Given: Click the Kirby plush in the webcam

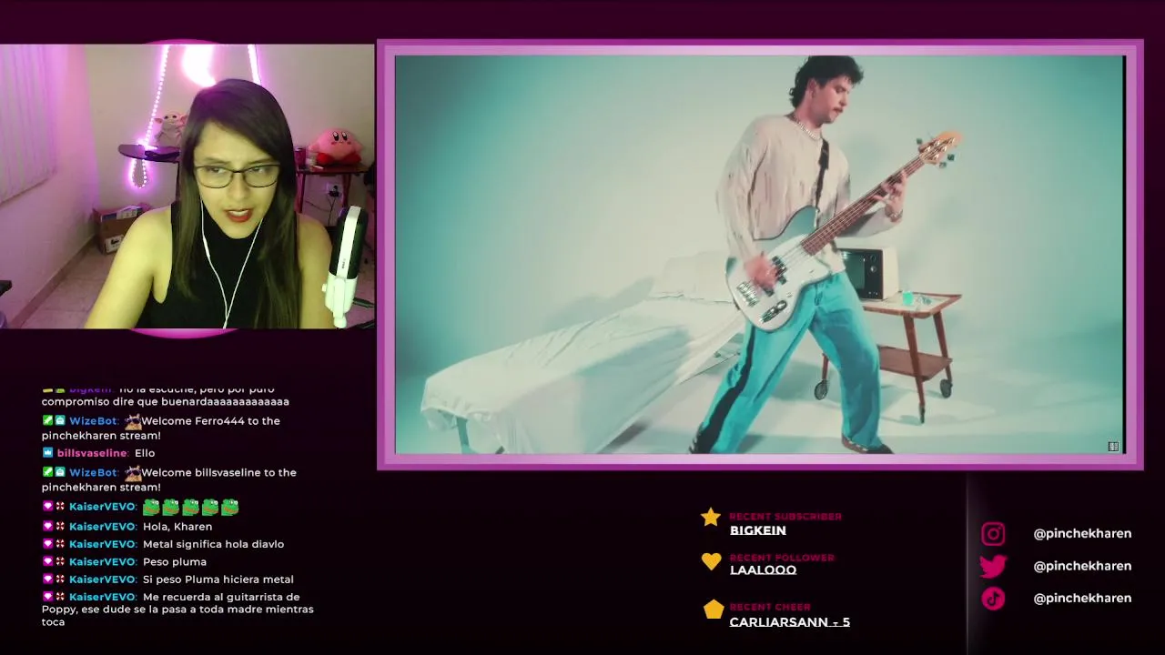Looking at the screenshot, I should coord(337,146).
